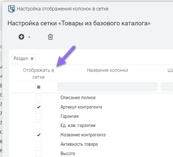This screenshot has height=157, width=173.
Task: Uncheck the Название контрагента checkbox
Action: click(39, 135)
